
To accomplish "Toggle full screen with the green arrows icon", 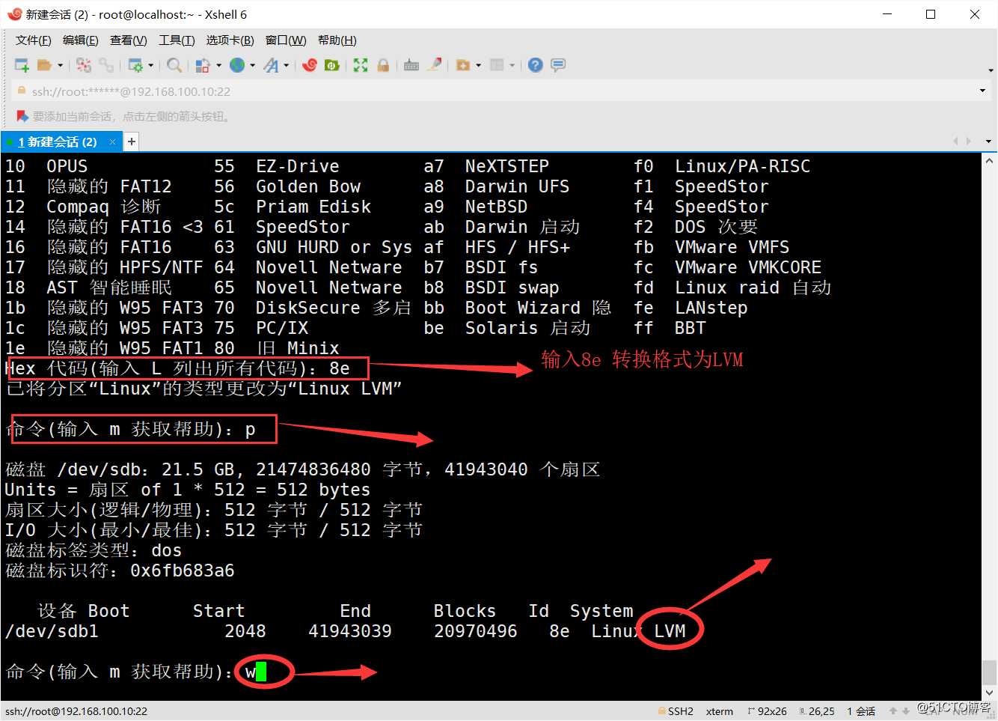I will (361, 65).
